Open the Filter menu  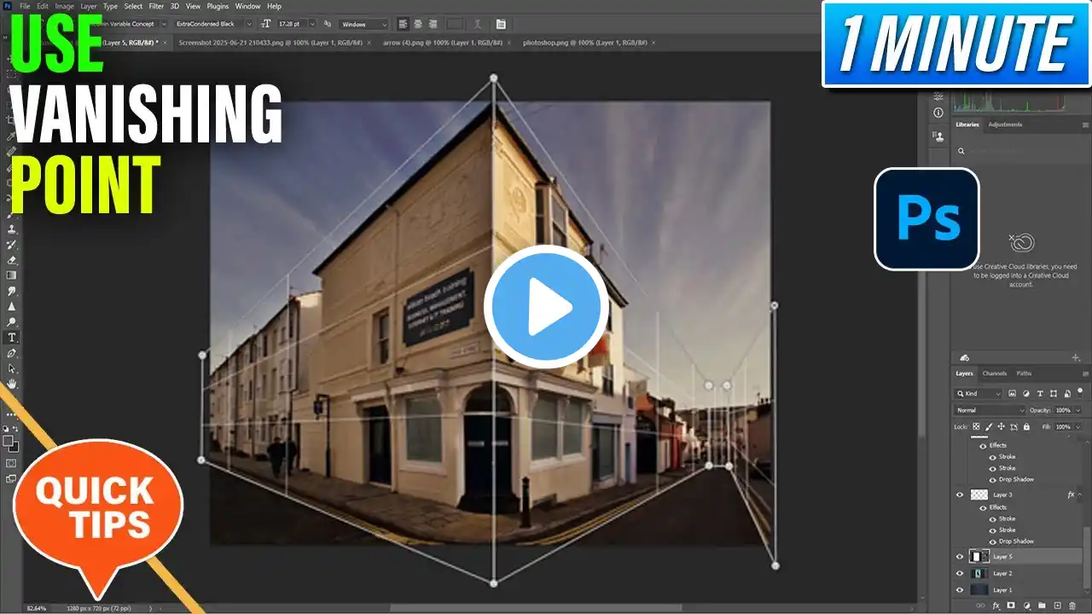[156, 6]
